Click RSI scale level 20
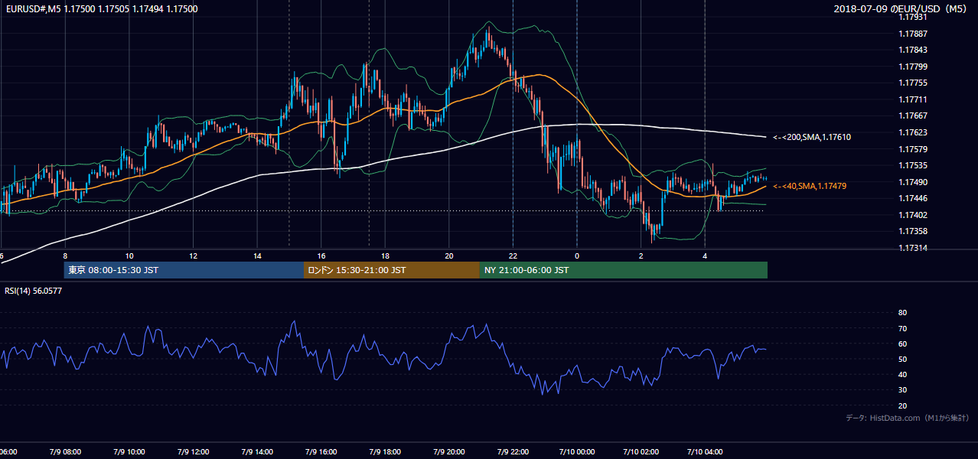The height and width of the screenshot is (459, 978). (x=902, y=405)
